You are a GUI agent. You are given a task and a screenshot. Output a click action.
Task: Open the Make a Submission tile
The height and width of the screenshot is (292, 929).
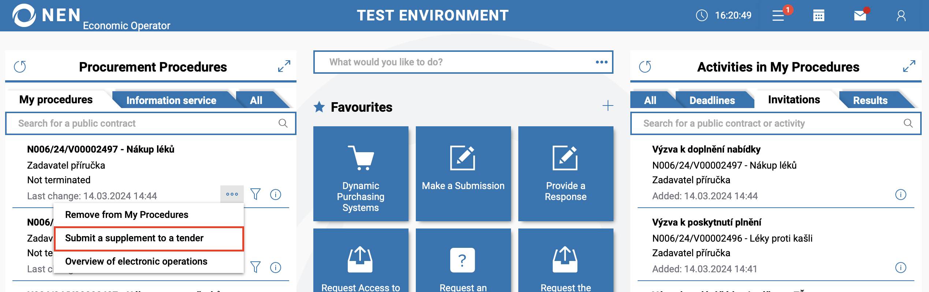tap(463, 173)
